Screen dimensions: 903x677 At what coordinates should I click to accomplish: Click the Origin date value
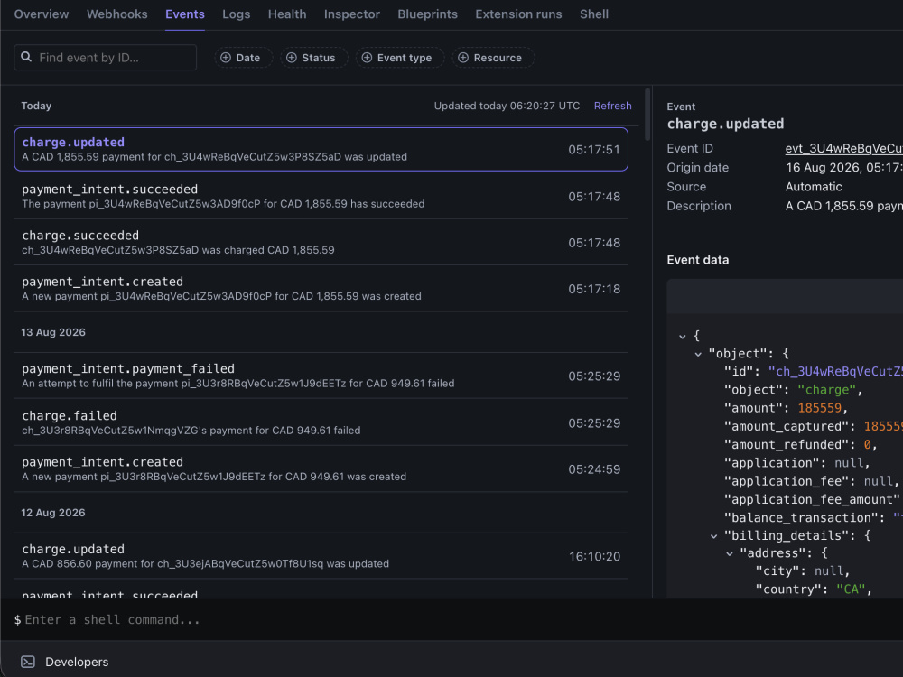(x=843, y=168)
